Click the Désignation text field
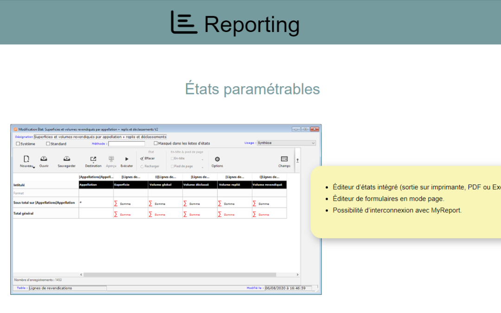This screenshot has width=501, height=313. [100, 137]
